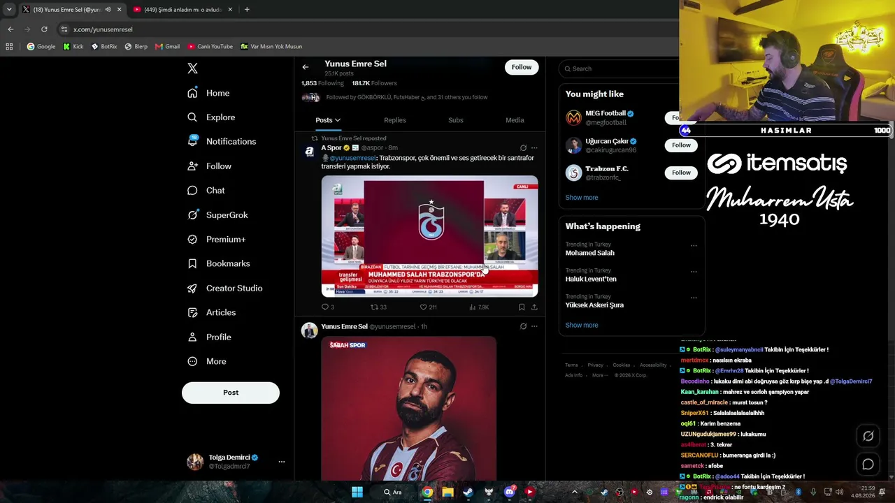Open Notifications in the sidebar

click(x=222, y=141)
